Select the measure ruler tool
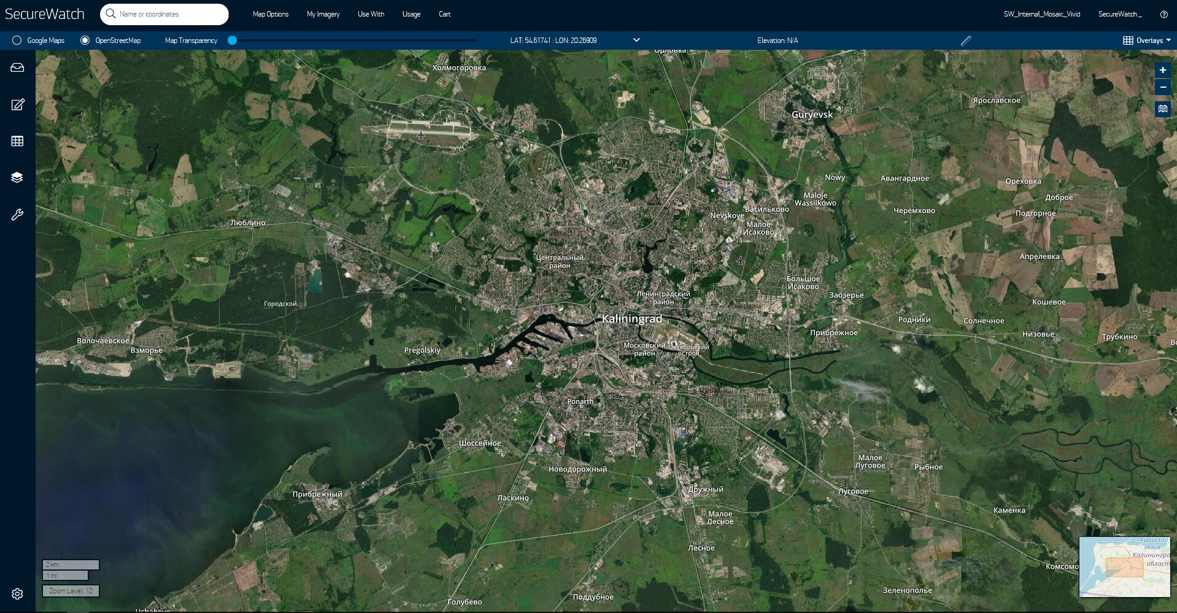 pos(966,40)
